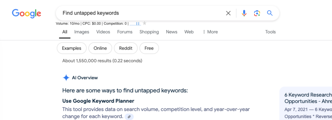Start voice search with the microphone icon
The height and width of the screenshot is (120, 332).
tap(244, 13)
